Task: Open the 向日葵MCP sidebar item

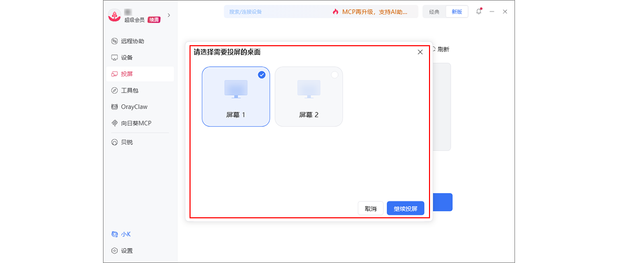Action: [x=140, y=123]
